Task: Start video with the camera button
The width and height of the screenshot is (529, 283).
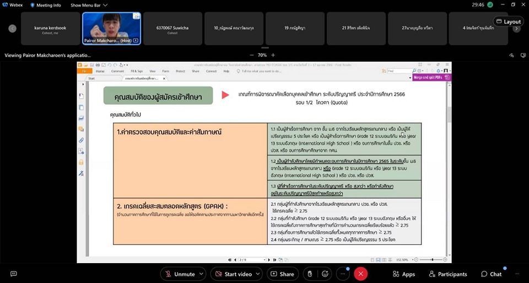Action: coord(230,274)
